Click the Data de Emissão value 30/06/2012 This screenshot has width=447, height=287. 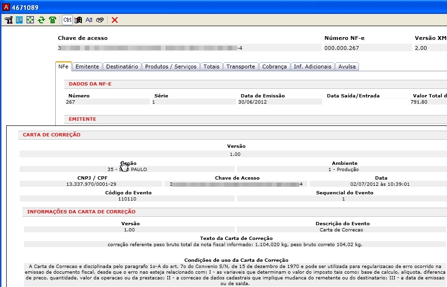(253, 102)
